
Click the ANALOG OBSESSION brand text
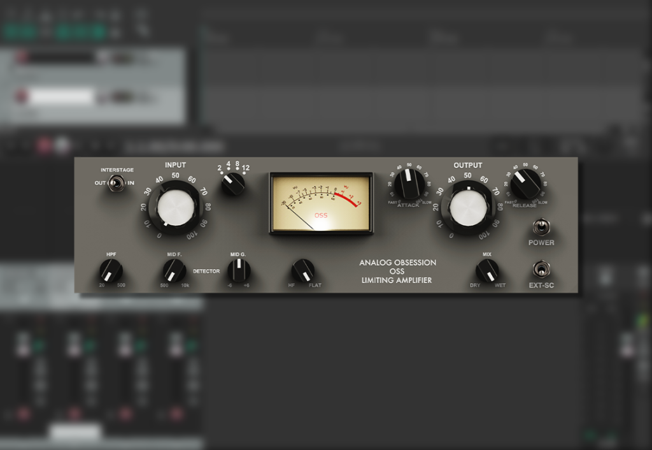pos(397,263)
